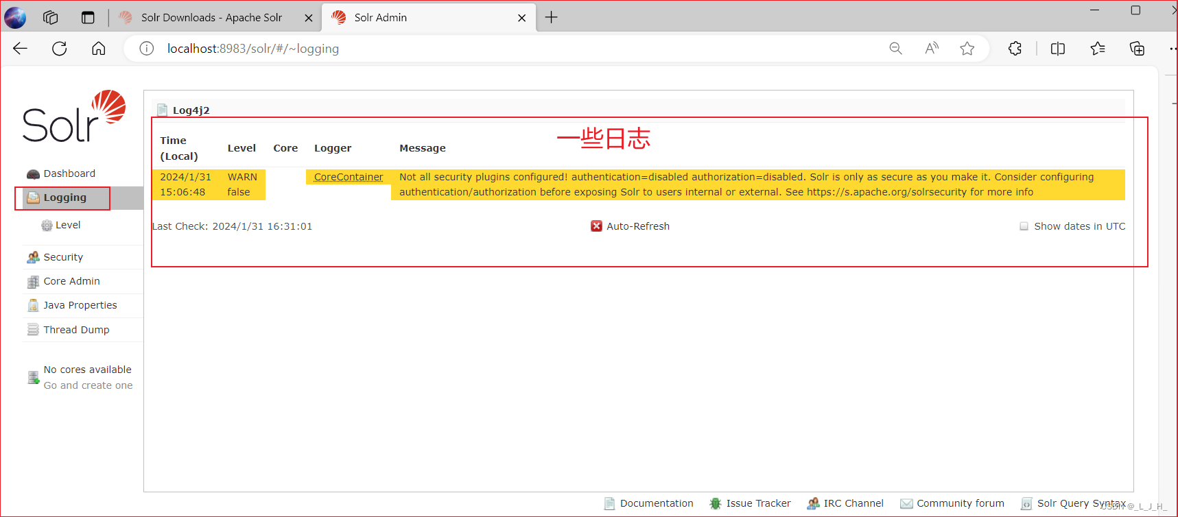Image resolution: width=1178 pixels, height=517 pixels.
Task: Toggle Auto-Refresh off
Action: click(630, 226)
